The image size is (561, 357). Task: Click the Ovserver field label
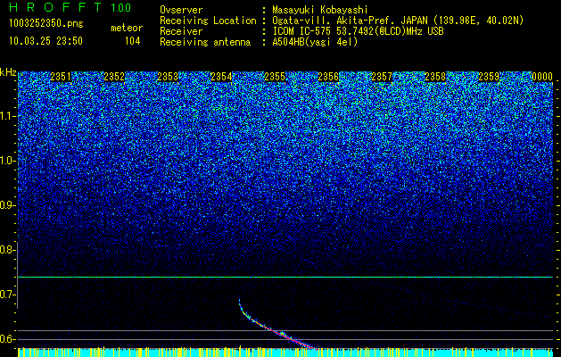coord(181,10)
